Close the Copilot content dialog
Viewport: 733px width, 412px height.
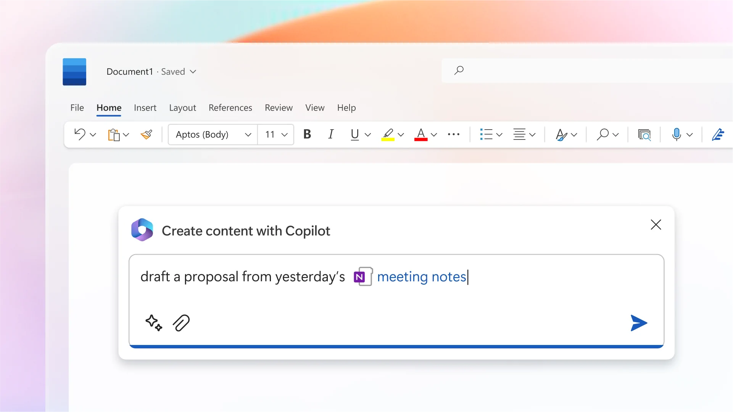pyautogui.click(x=656, y=224)
